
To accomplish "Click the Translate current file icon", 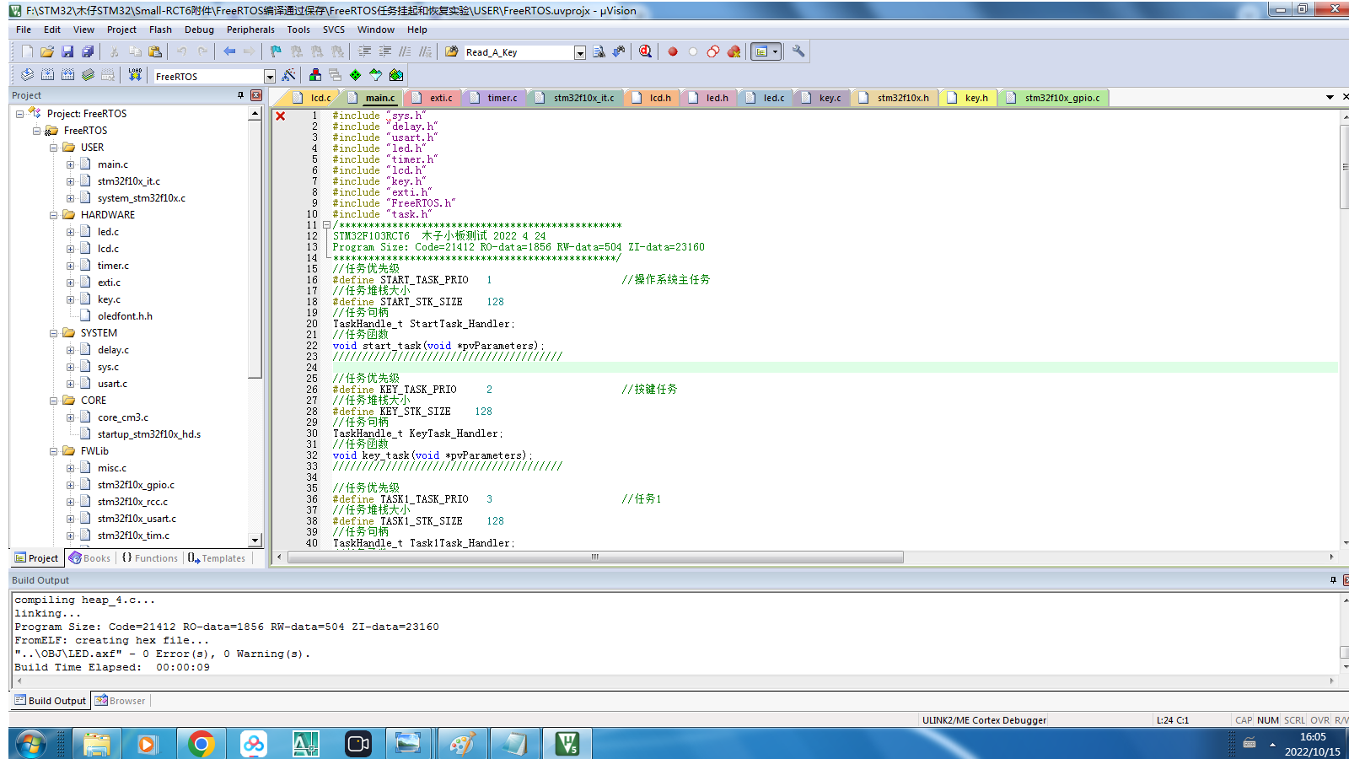I will pyautogui.click(x=27, y=75).
